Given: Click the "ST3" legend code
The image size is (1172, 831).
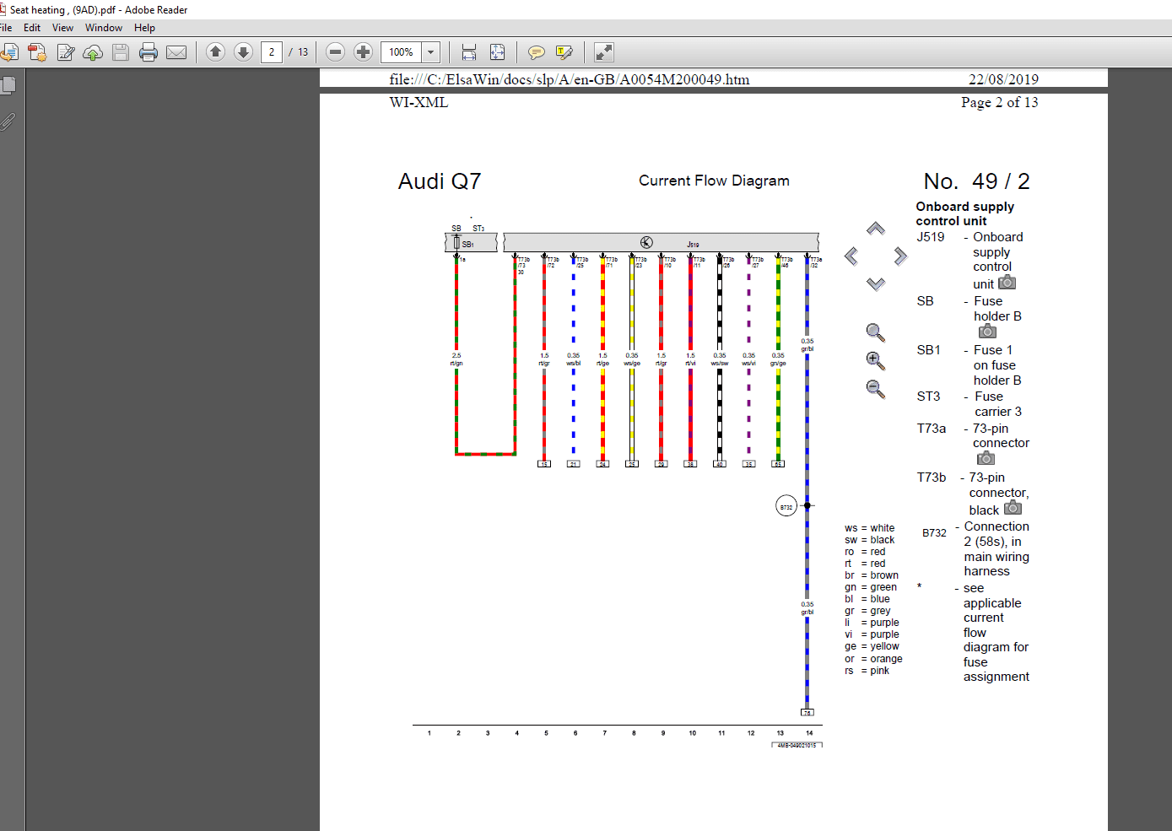Looking at the screenshot, I should (928, 397).
